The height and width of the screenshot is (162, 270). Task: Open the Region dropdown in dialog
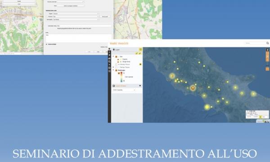point(76,13)
